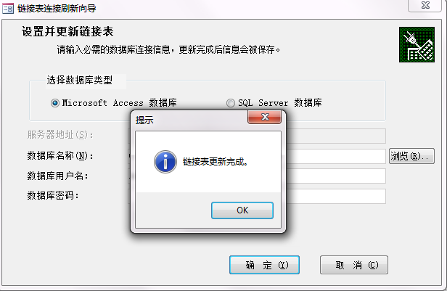Click the 链接表更新完成 message text
447x291 pixels.
point(216,162)
